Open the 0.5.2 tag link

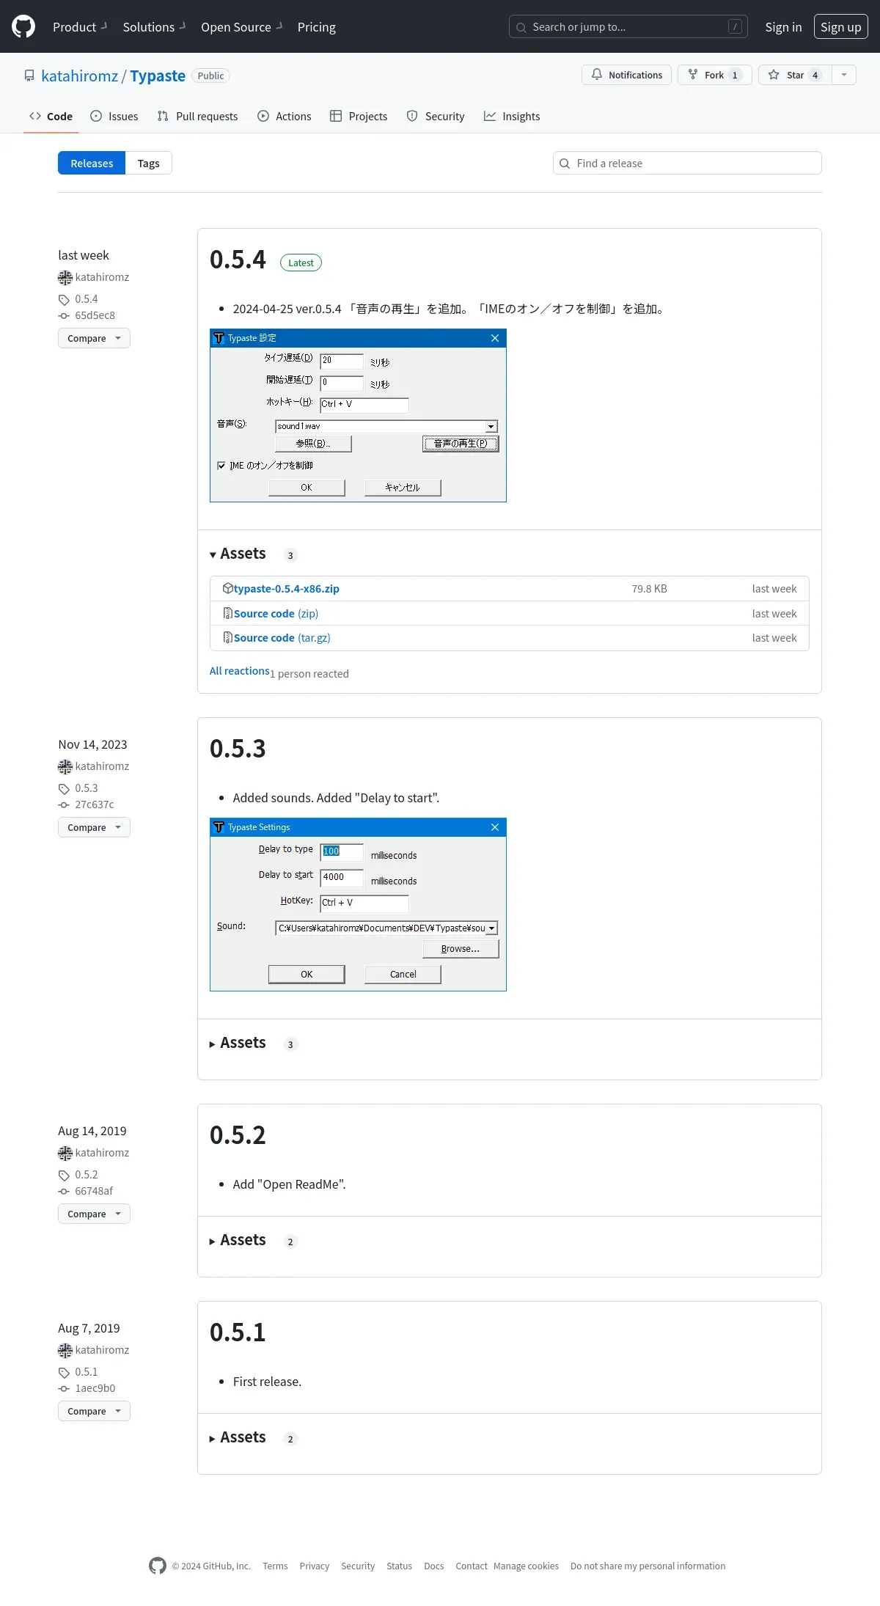point(86,1175)
